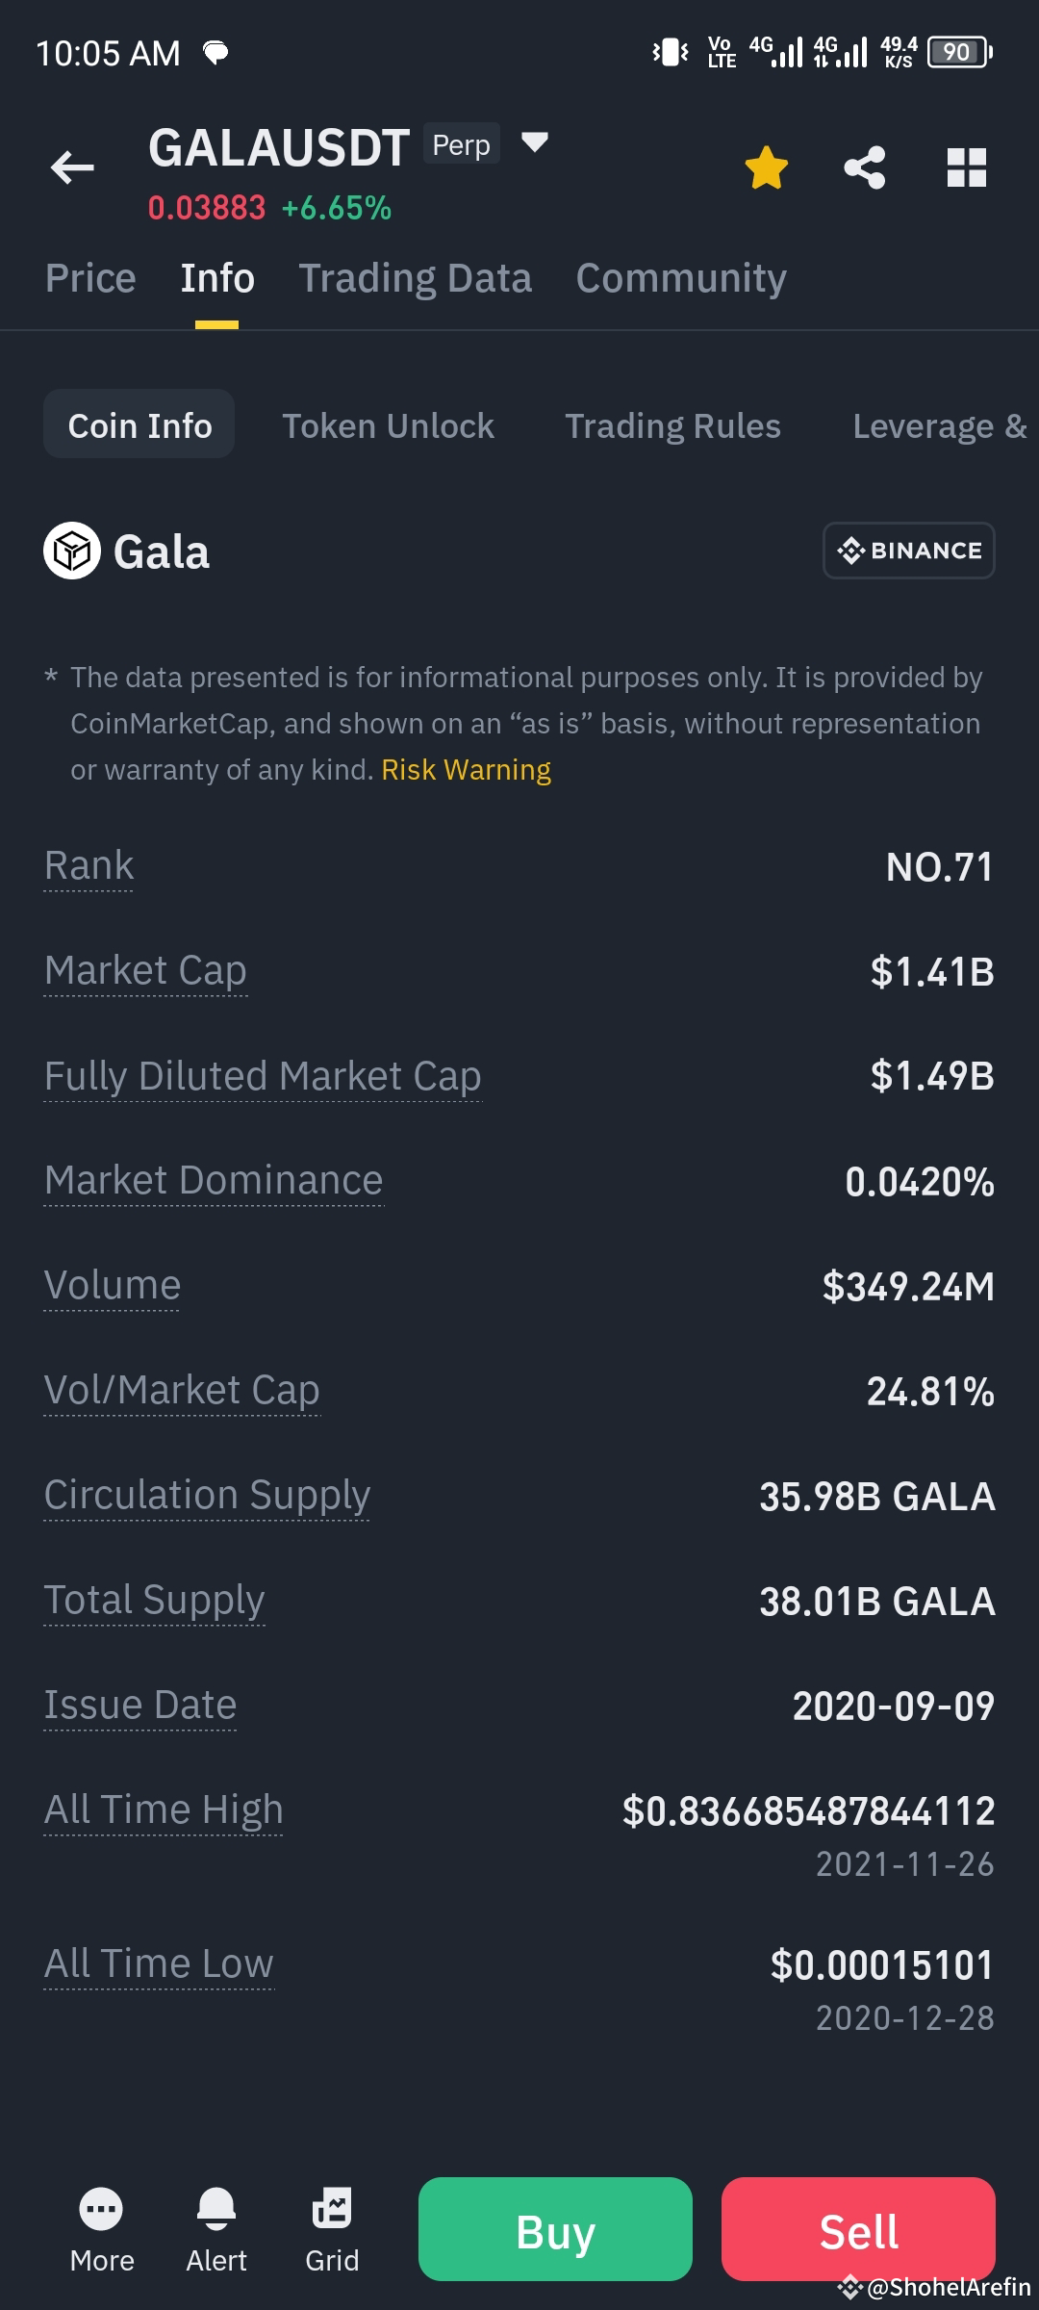
Task: Toggle the yellow favorite star
Action: point(767,167)
